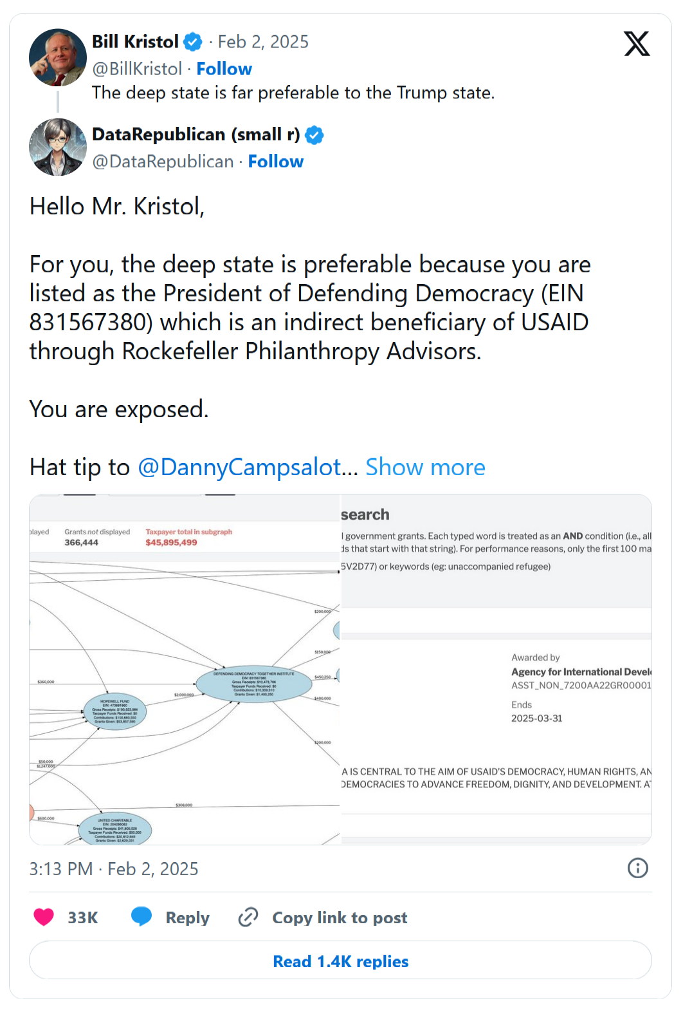Follow the @BillKristol account
This screenshot has height=1014, width=692.
[224, 69]
